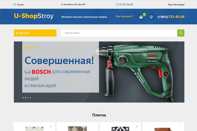
Task: Open the shopping cart basket icon
Action: 141,17
